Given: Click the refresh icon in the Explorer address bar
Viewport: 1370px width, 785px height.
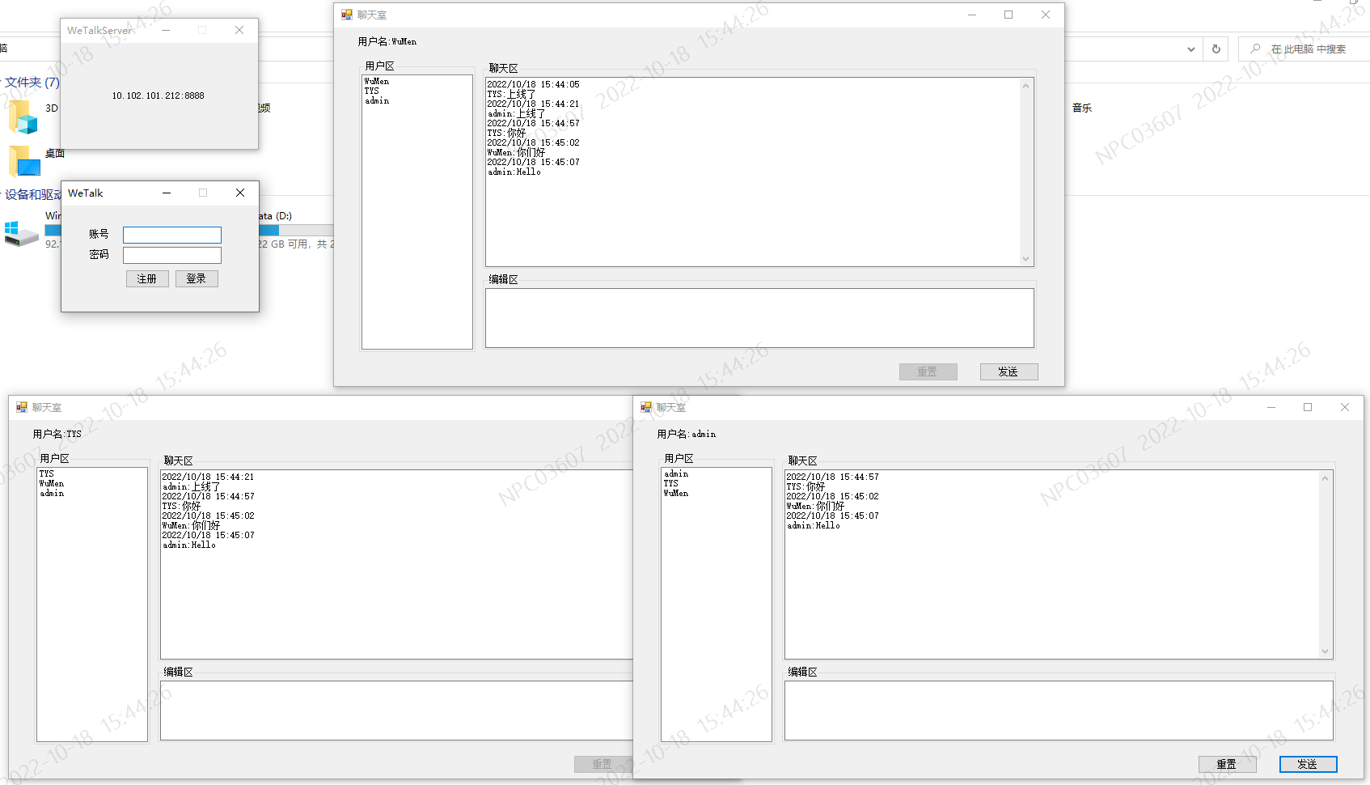Looking at the screenshot, I should click(1216, 49).
